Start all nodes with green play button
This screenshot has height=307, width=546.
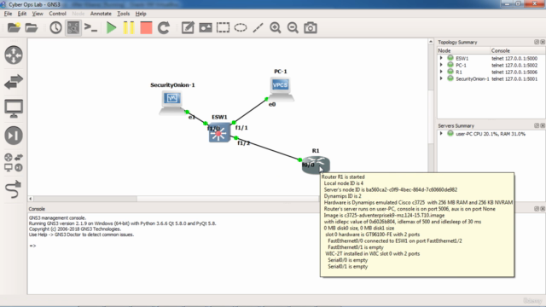coord(111,27)
